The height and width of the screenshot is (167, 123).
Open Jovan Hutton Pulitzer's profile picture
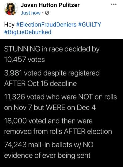(11, 9)
